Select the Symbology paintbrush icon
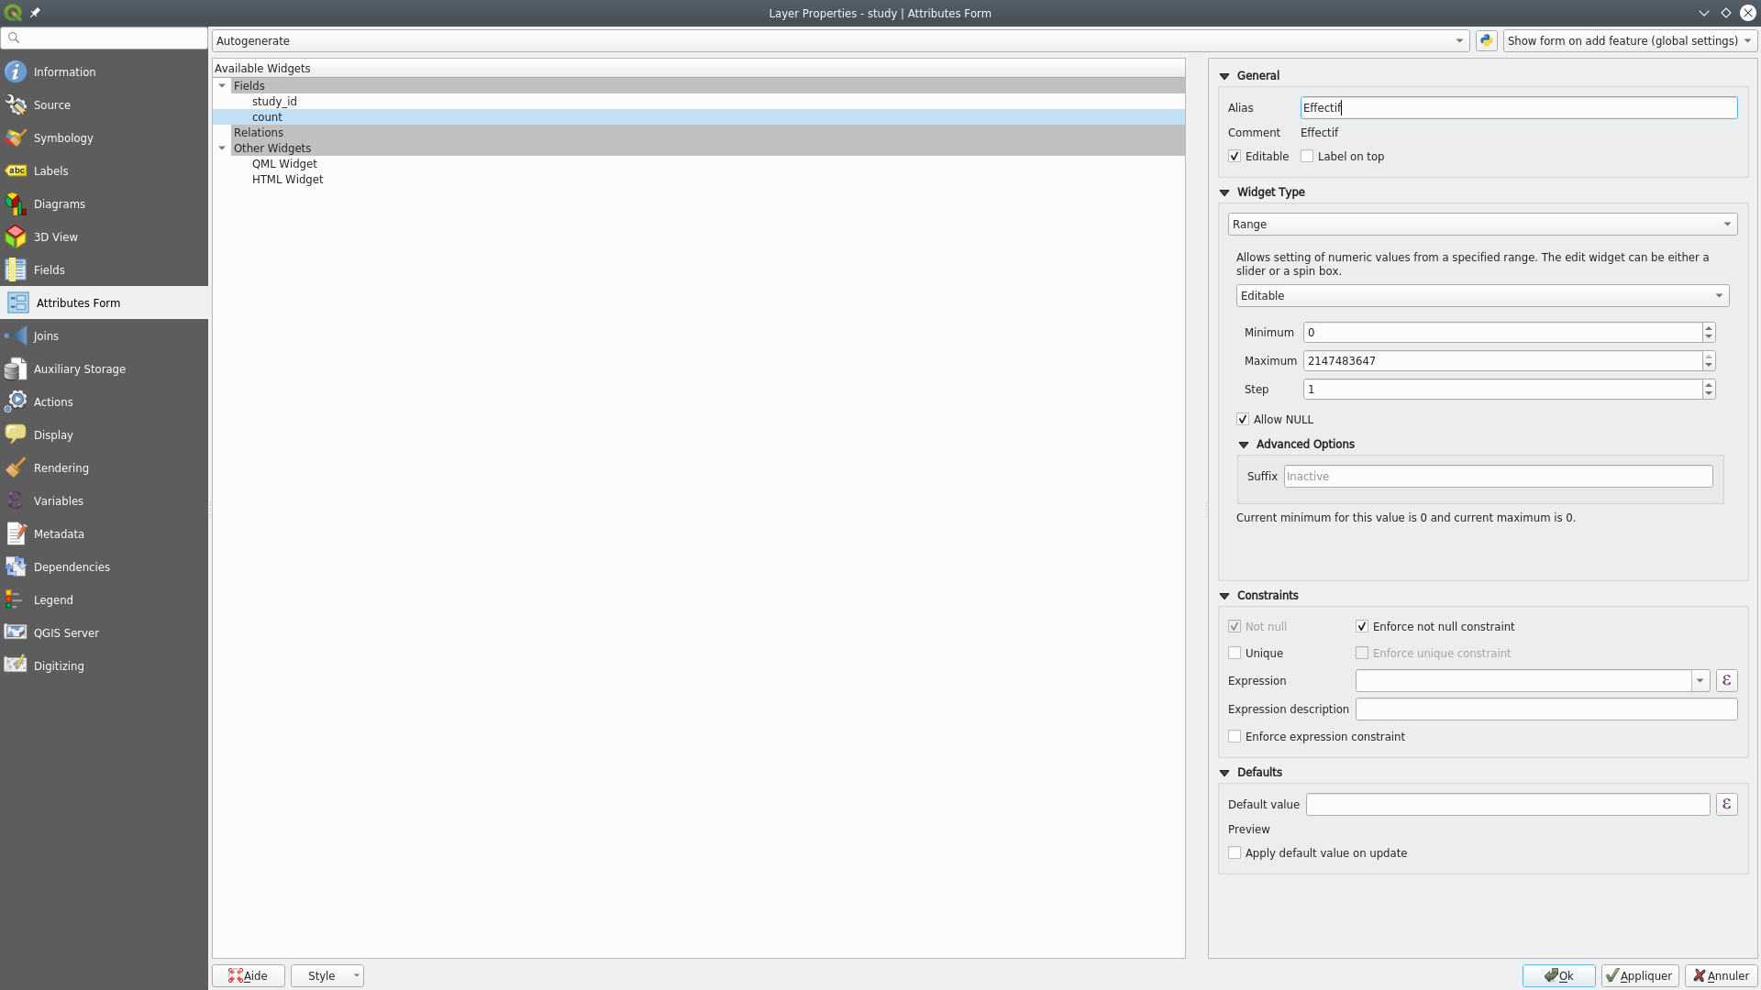Screen dimensions: 1761x990 [16, 137]
